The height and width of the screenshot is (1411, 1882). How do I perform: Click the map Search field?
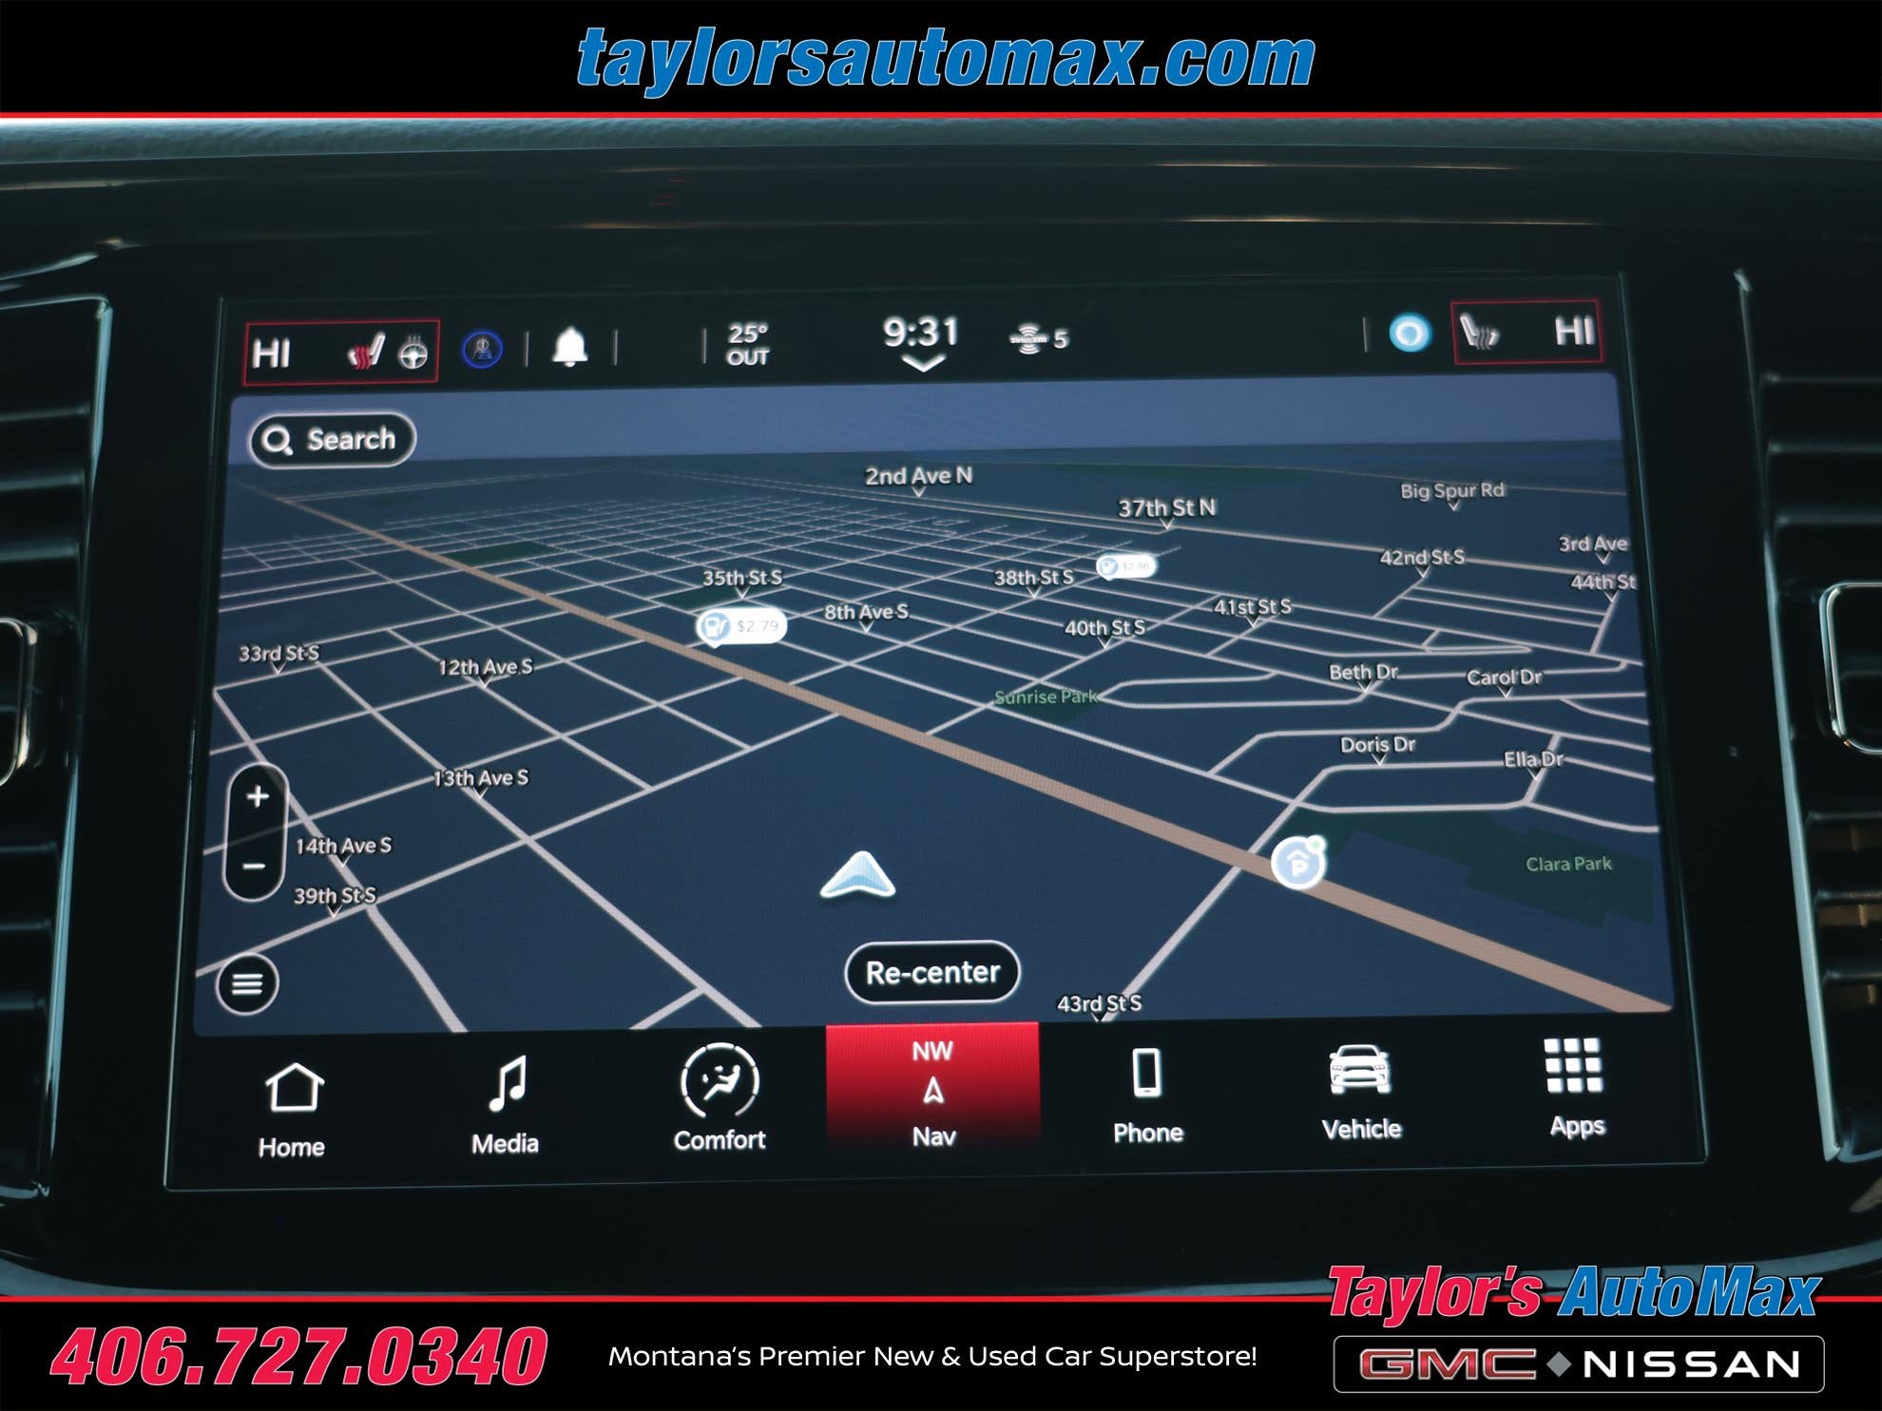(x=332, y=439)
